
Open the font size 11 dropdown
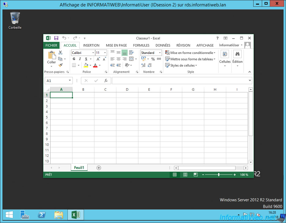[105, 53]
